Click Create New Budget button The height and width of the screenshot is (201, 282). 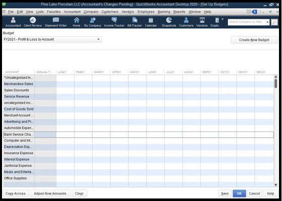click(254, 40)
